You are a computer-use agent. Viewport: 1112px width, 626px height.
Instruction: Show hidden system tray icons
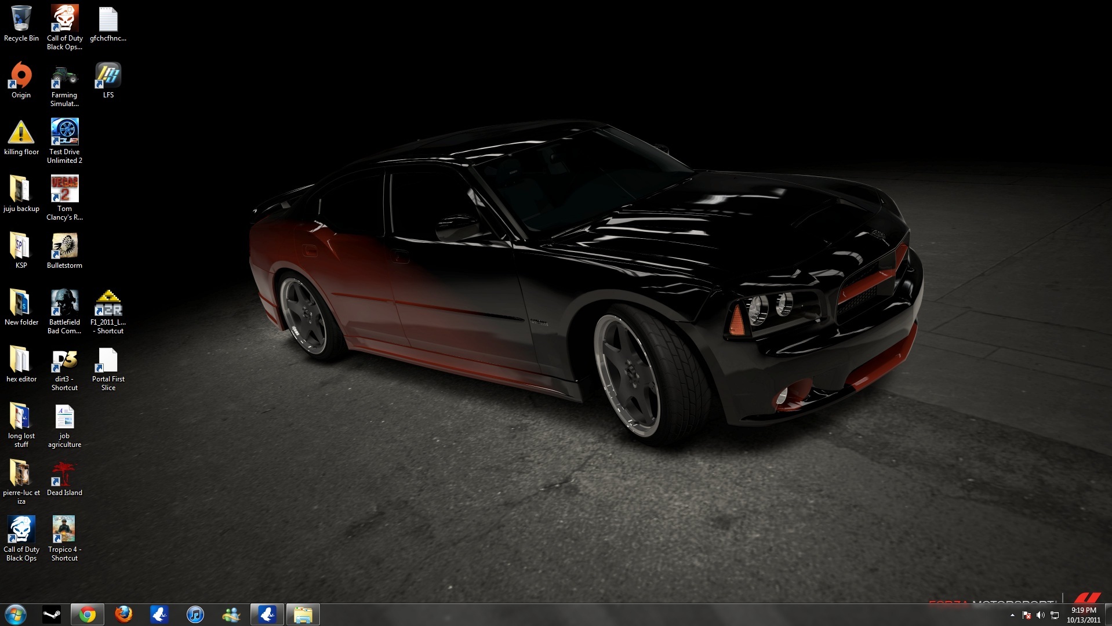click(1012, 615)
